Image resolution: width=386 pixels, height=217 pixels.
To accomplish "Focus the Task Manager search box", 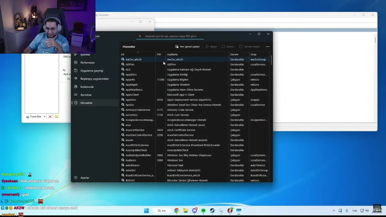I will click(x=171, y=36).
